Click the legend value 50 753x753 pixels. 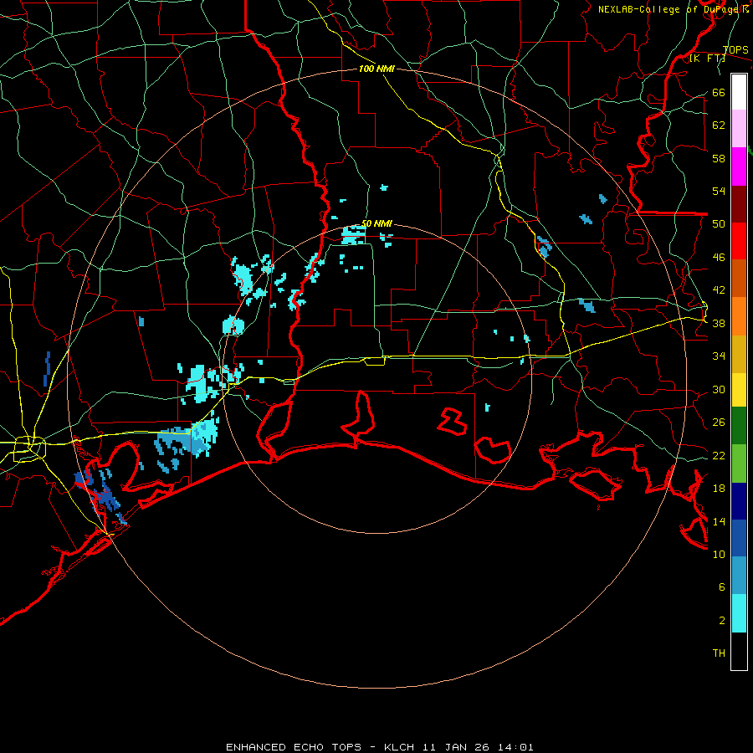(x=719, y=223)
